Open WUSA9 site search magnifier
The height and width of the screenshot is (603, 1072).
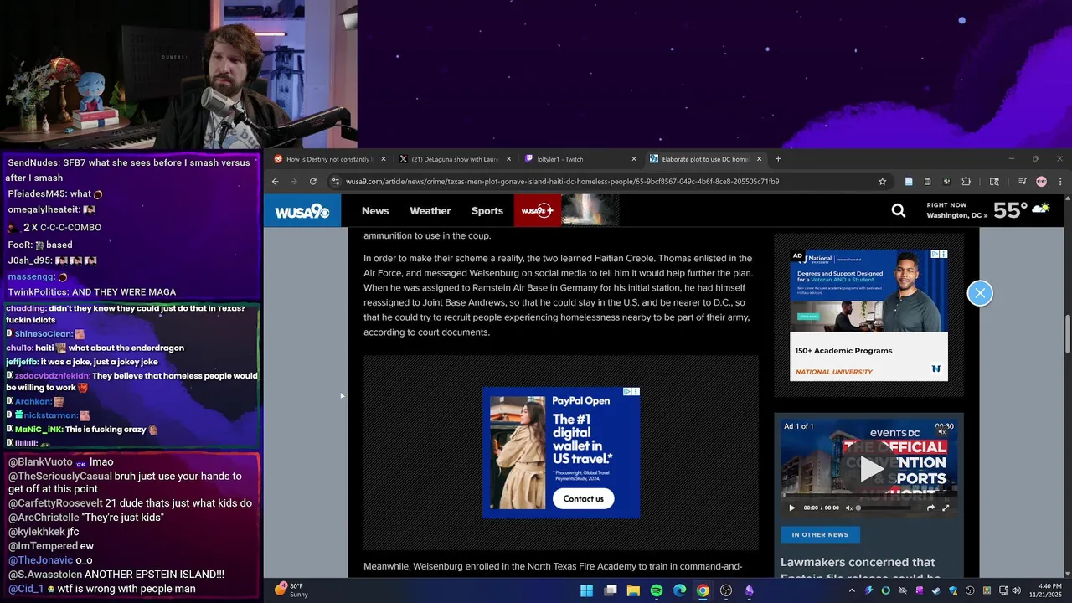point(899,211)
